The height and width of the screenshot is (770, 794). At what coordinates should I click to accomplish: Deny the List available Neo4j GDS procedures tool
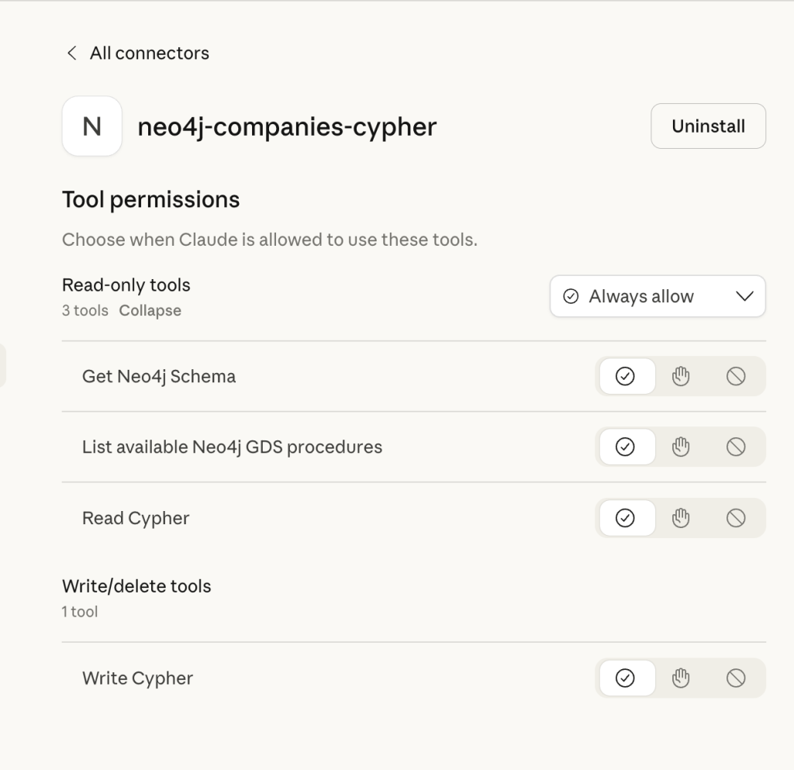tap(735, 447)
